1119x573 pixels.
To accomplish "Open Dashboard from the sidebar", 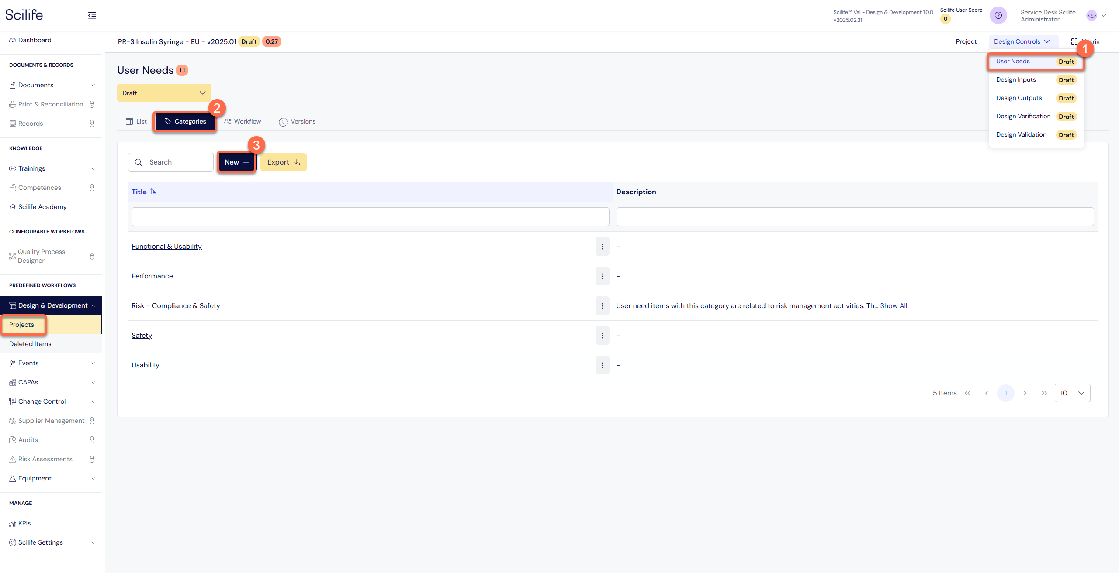I will click(x=35, y=40).
